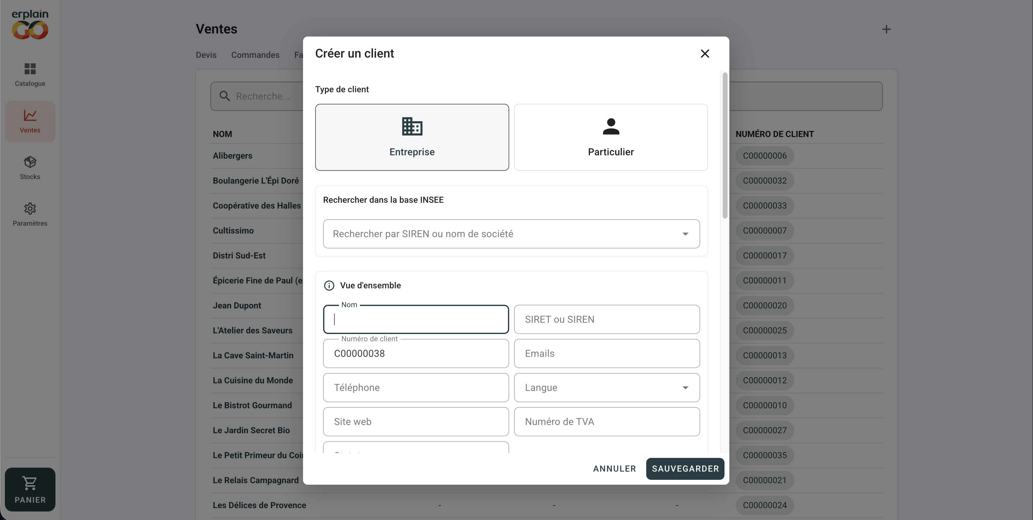This screenshot has width=1033, height=520.
Task: Select Particulier client type
Action: coord(611,137)
